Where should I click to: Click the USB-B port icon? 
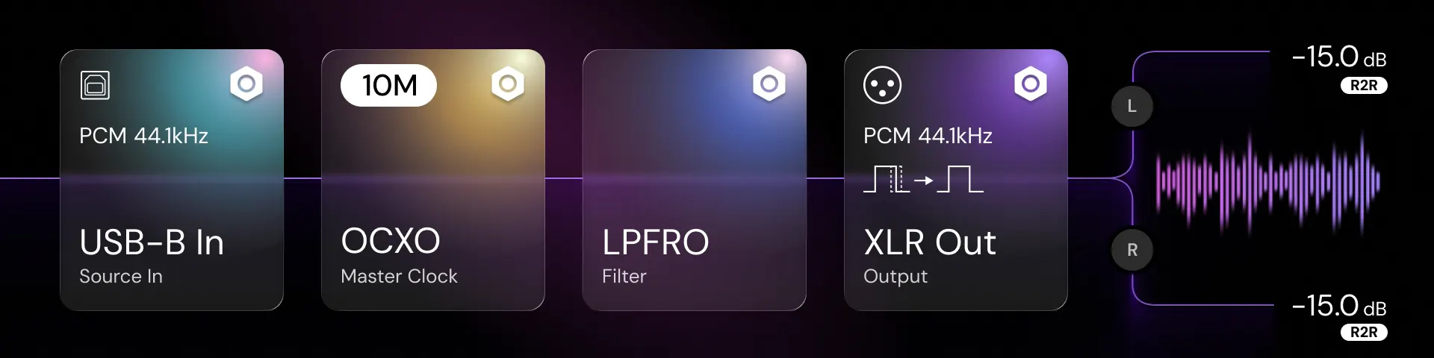point(95,85)
